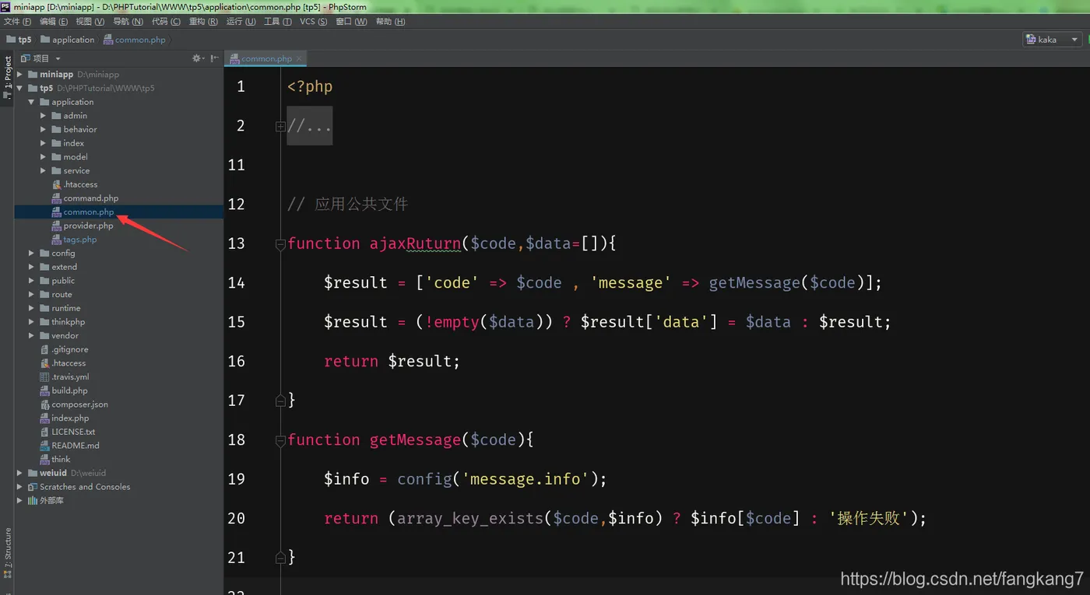Expand the service folder
The width and height of the screenshot is (1090, 595).
[44, 171]
